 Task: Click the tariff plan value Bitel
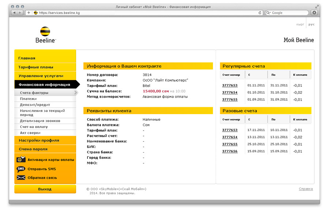coord(146,86)
